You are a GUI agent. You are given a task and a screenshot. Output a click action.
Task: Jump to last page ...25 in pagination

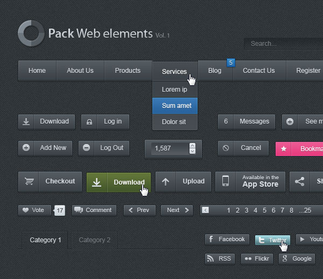pyautogui.click(x=305, y=210)
